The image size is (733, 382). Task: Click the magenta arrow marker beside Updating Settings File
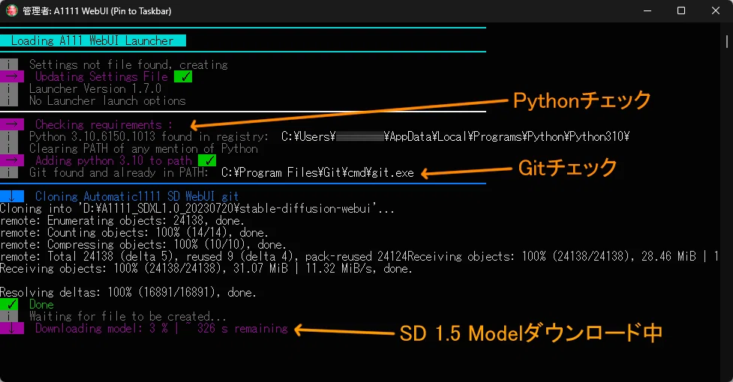pyautogui.click(x=12, y=76)
